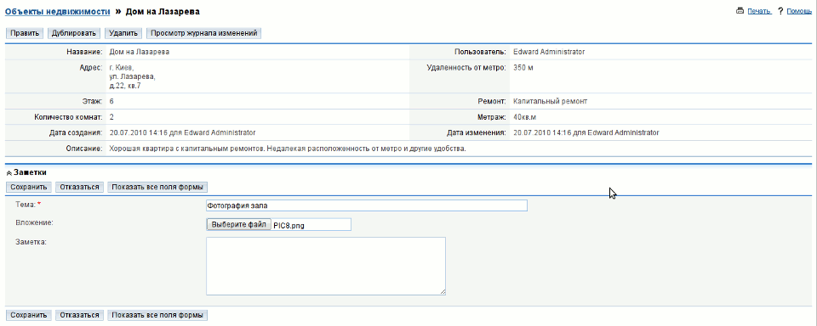The width and height of the screenshot is (817, 326).
Task: Open the Объекты недвижимости breadcrumb link
Action: 58,11
